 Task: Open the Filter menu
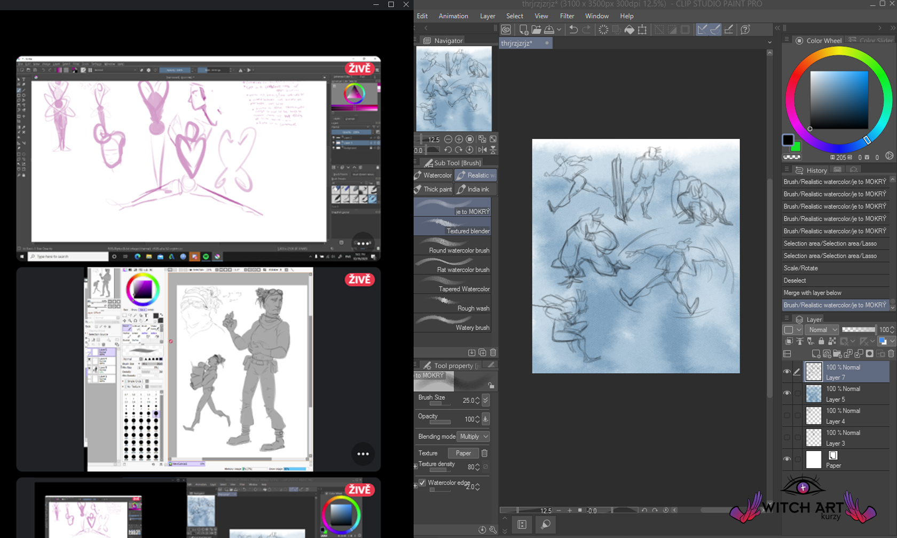coord(566,16)
